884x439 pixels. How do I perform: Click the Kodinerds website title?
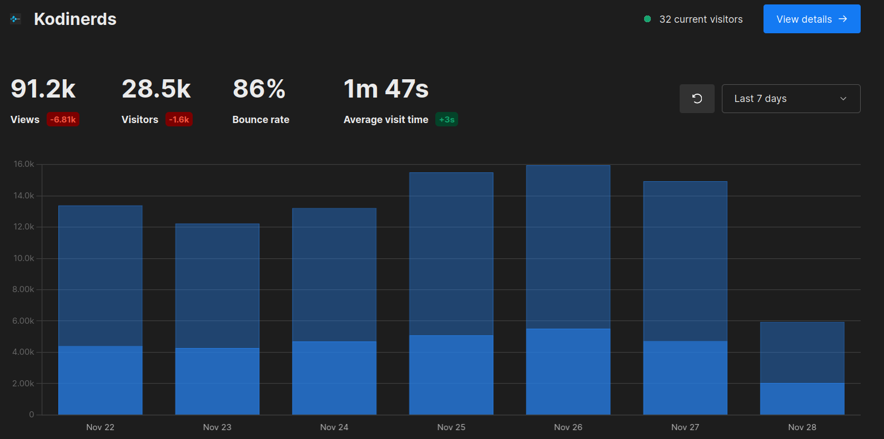tap(75, 19)
